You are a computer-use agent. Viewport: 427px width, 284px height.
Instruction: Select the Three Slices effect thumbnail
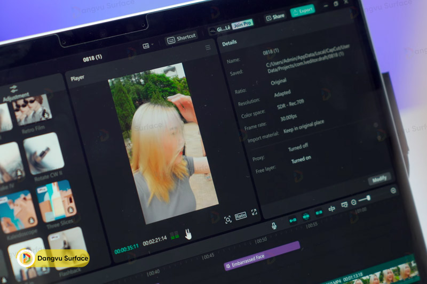(57, 201)
